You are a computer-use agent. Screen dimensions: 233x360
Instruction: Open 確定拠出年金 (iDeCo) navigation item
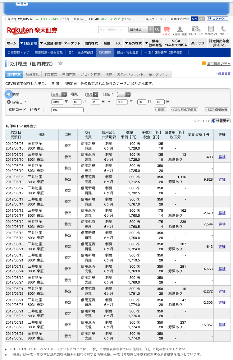(219, 43)
